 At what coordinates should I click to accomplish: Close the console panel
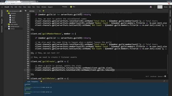[x=167, y=81]
